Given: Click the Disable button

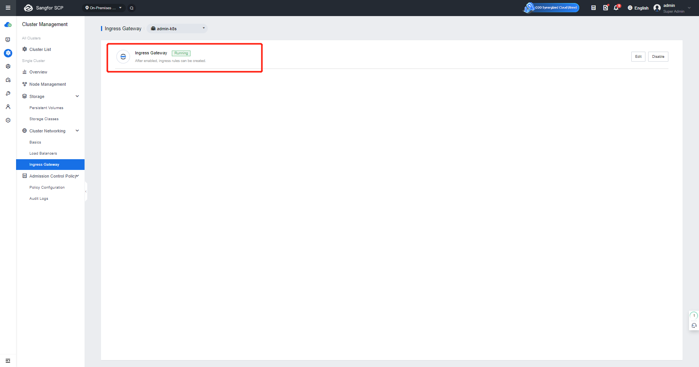Looking at the screenshot, I should click(658, 57).
